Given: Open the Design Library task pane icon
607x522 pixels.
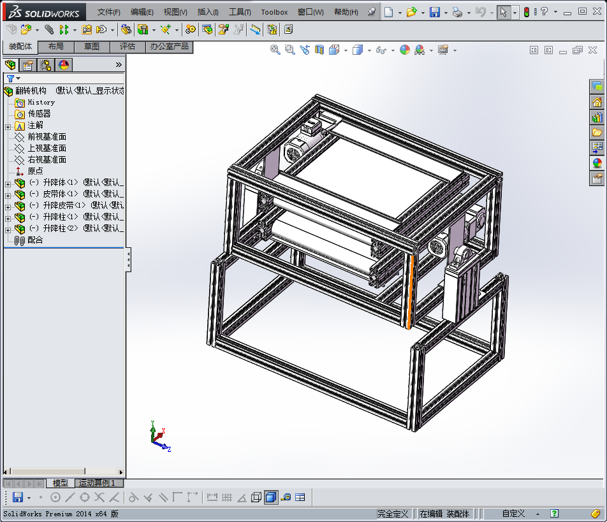Looking at the screenshot, I should click(x=597, y=117).
